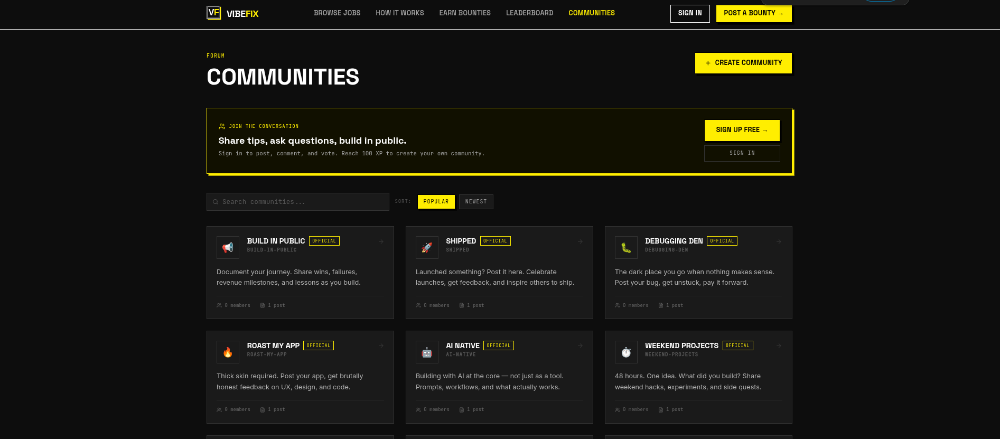Open the Build in Public megaphone icon
1000x439 pixels.
tap(228, 247)
